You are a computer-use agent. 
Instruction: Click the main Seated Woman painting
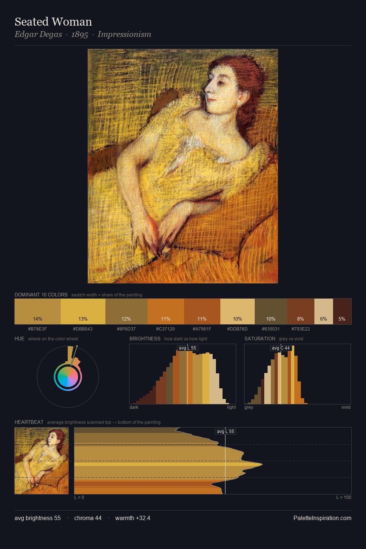[183, 166]
